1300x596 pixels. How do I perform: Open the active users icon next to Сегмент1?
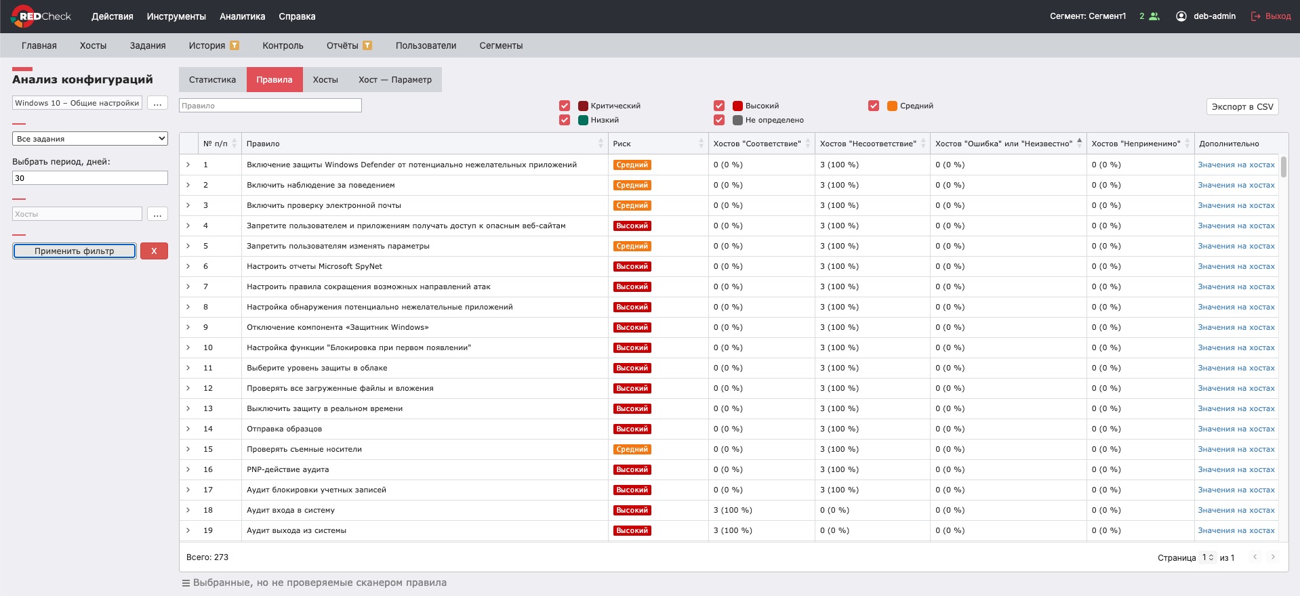pyautogui.click(x=1154, y=16)
